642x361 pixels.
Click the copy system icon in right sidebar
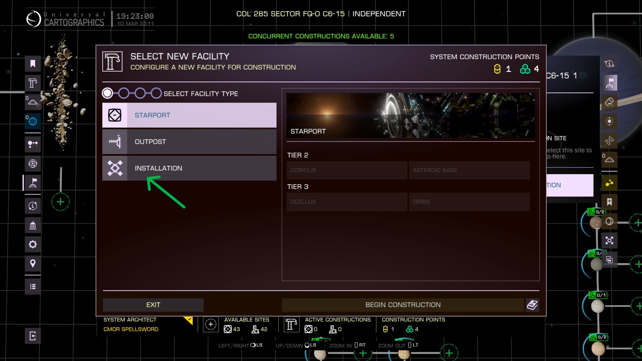609,260
